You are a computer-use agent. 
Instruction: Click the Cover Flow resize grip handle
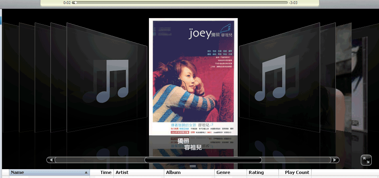click(193, 166)
